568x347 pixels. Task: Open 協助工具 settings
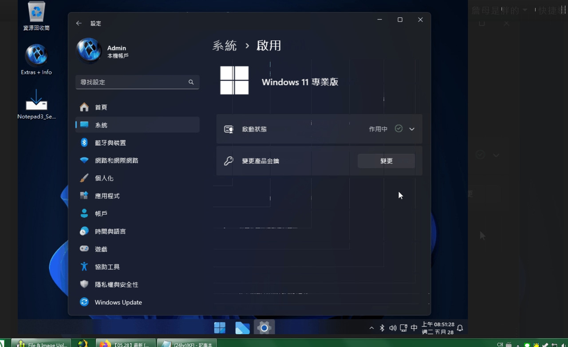coord(137,267)
